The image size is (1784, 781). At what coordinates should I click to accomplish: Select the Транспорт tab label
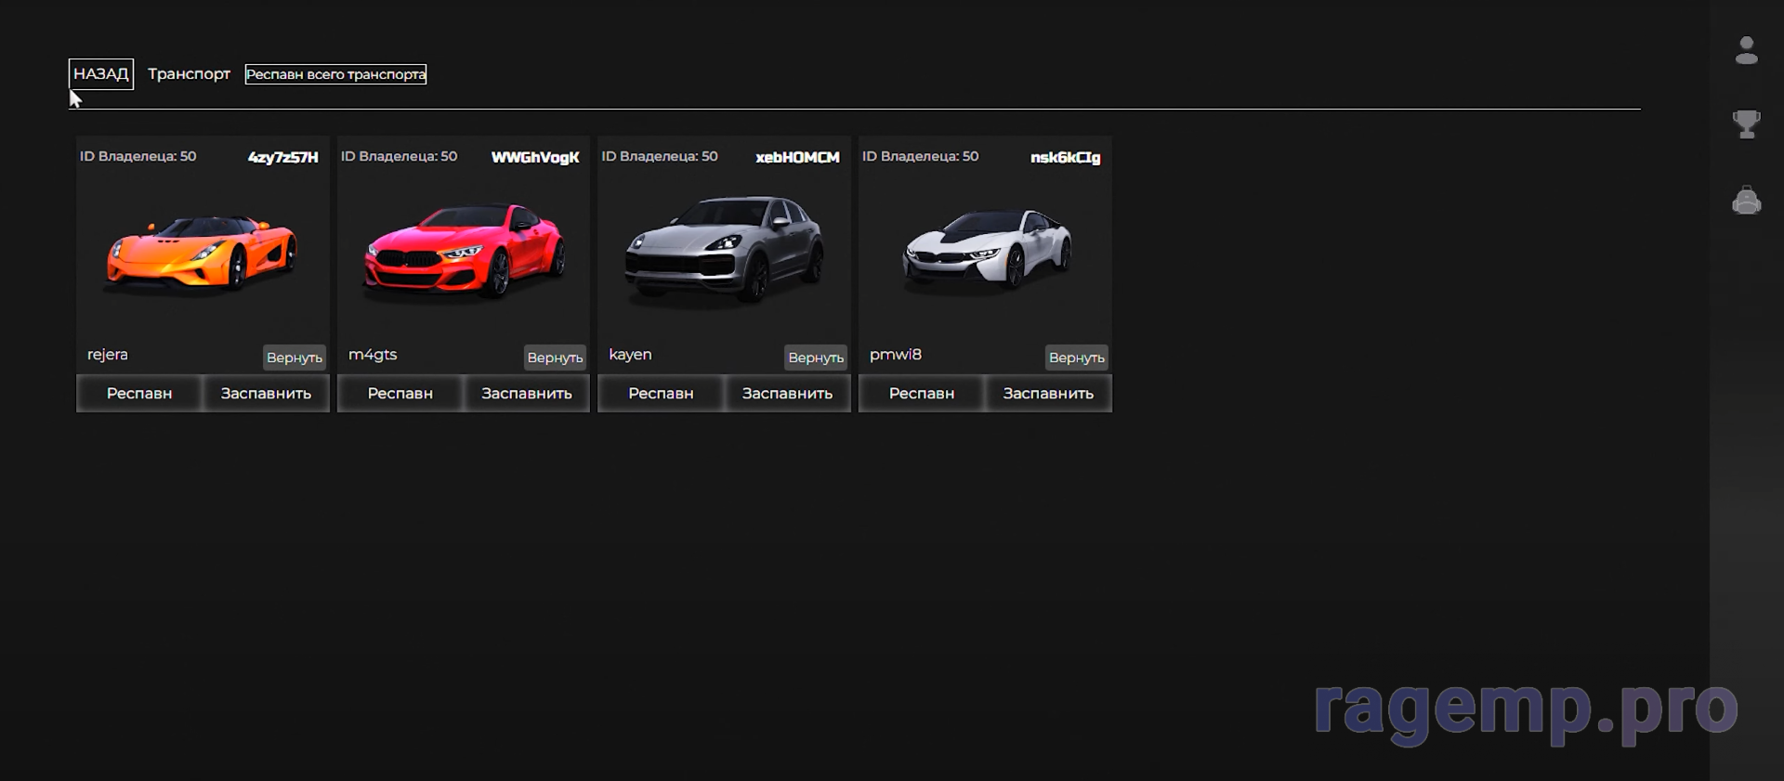(x=189, y=74)
